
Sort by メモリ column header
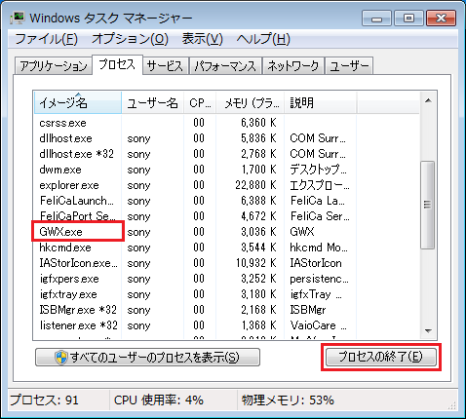point(251,103)
